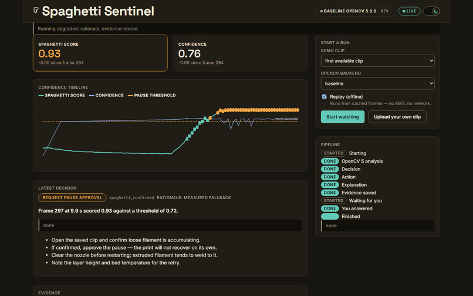Click the last orange timeline point
Screen dimensions: 473x296
coord(298,110)
